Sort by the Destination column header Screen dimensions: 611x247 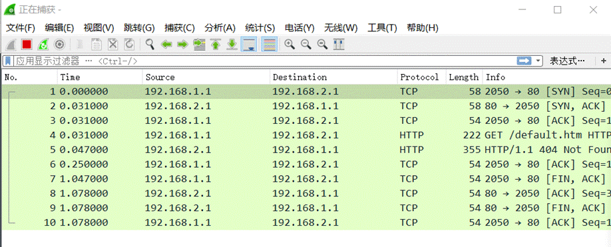(333, 77)
